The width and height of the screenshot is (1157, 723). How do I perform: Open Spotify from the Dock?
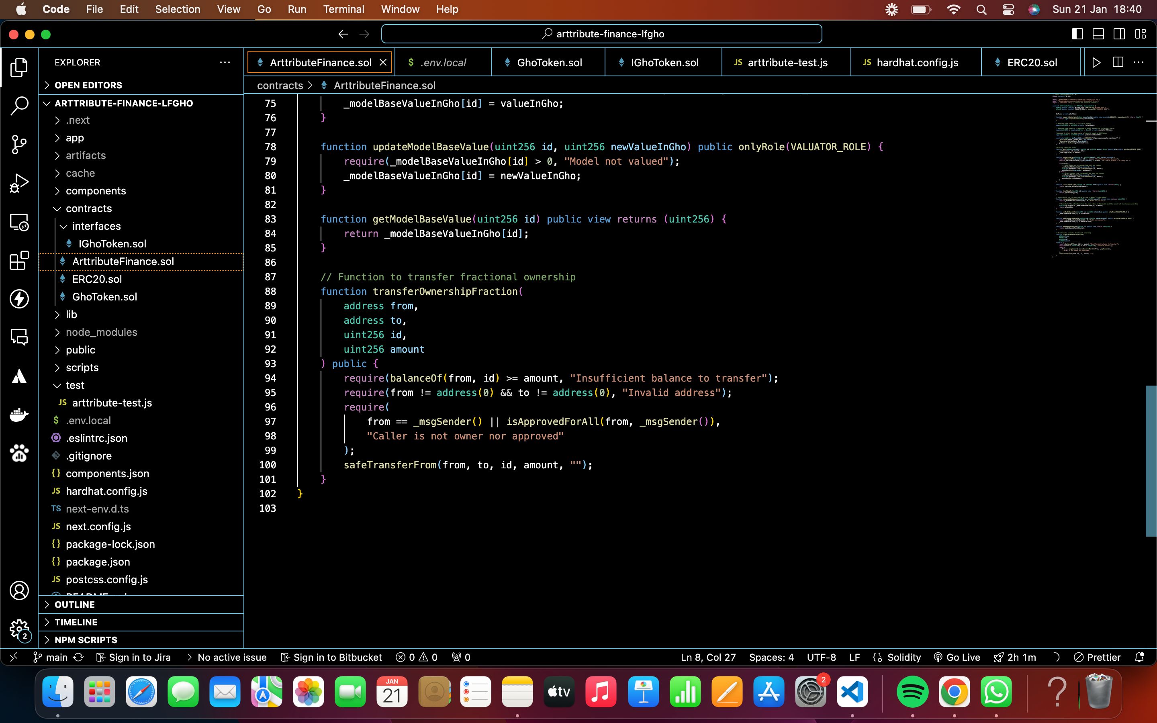point(912,692)
